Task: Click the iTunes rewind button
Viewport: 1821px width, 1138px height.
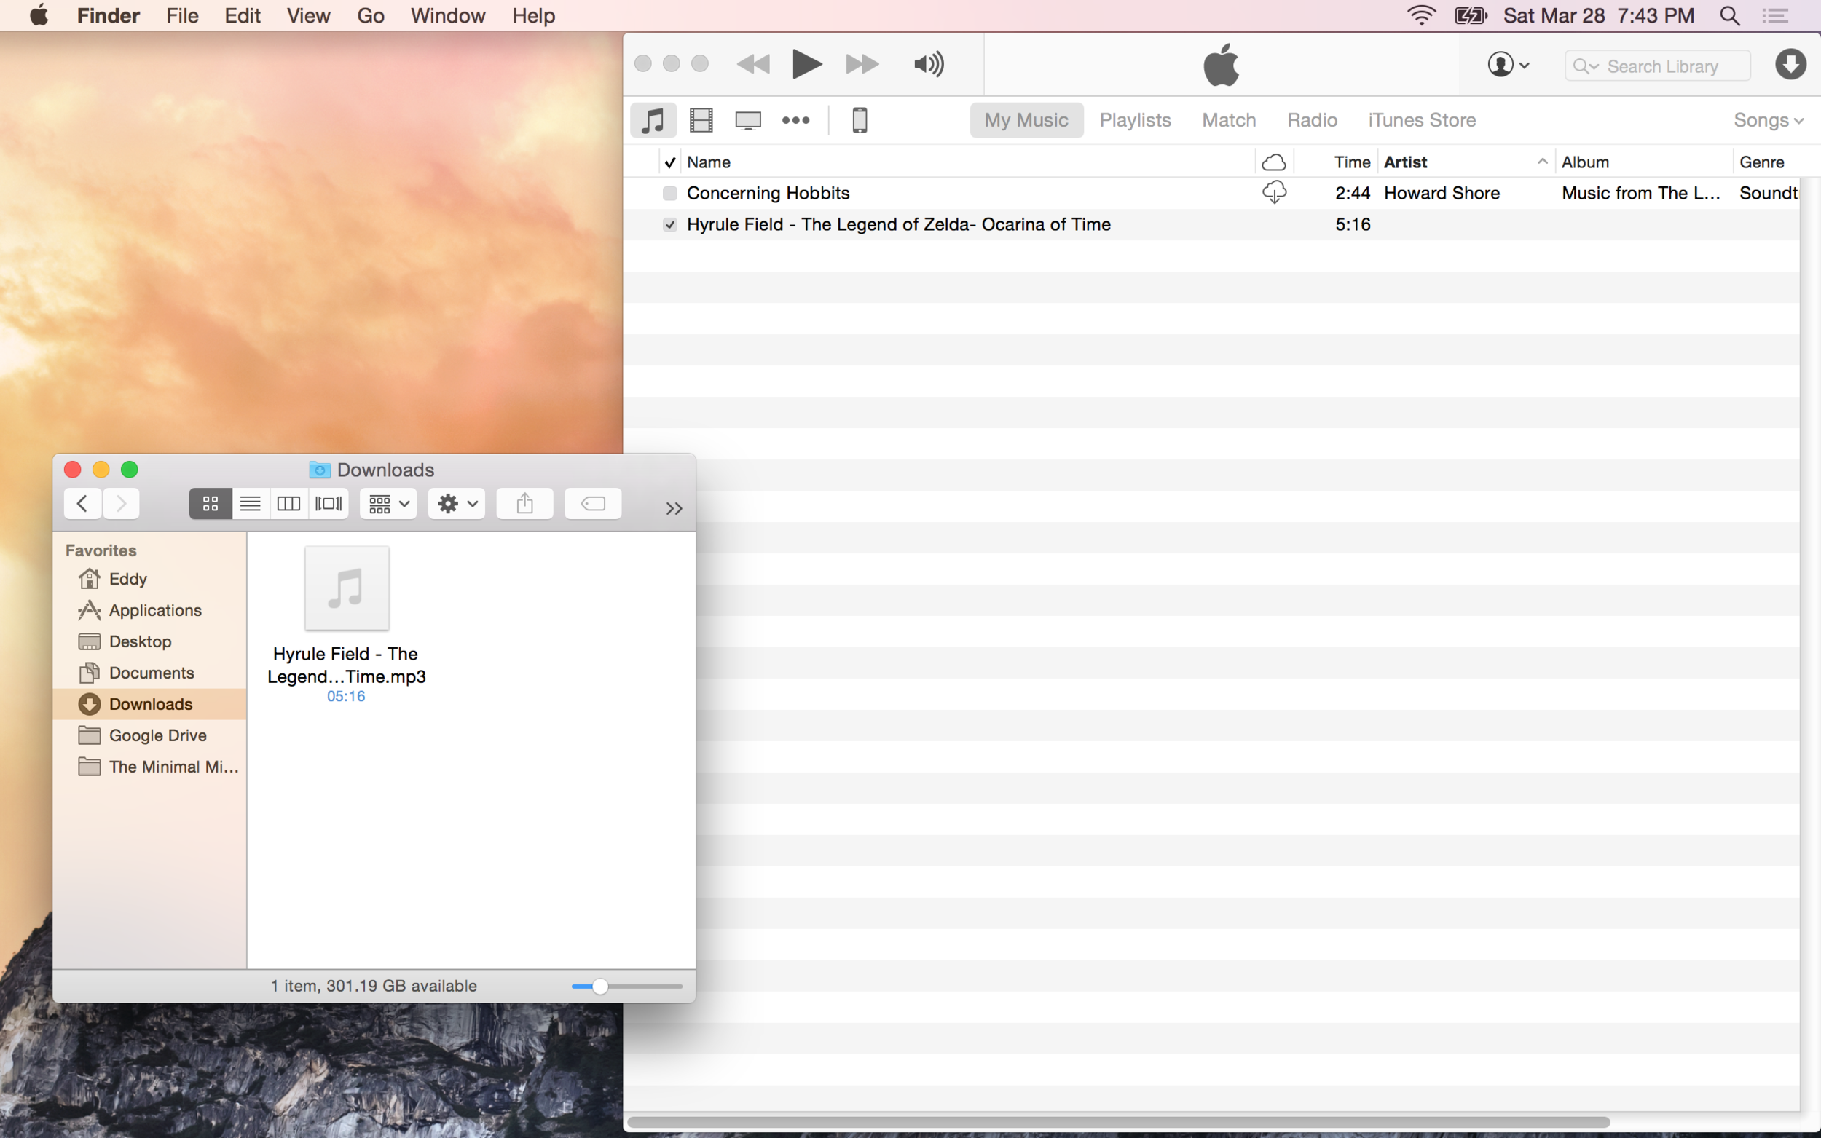Action: pyautogui.click(x=752, y=64)
